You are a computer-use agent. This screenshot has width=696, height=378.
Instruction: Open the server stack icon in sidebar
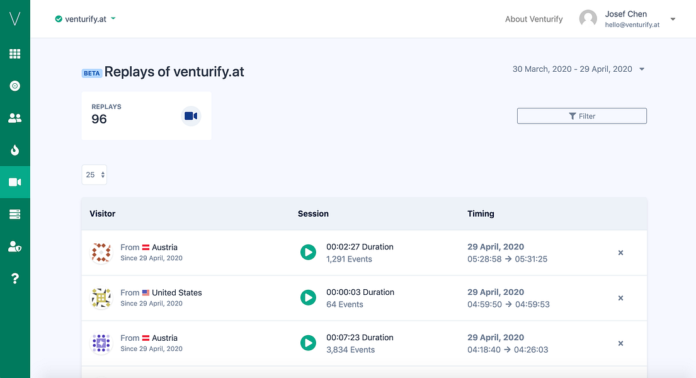[14, 214]
